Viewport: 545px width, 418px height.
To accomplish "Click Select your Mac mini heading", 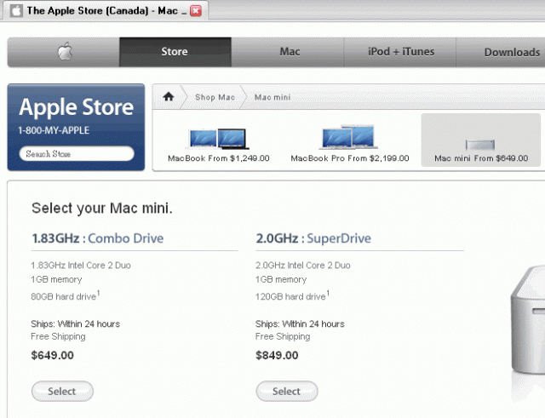I will tap(102, 208).
